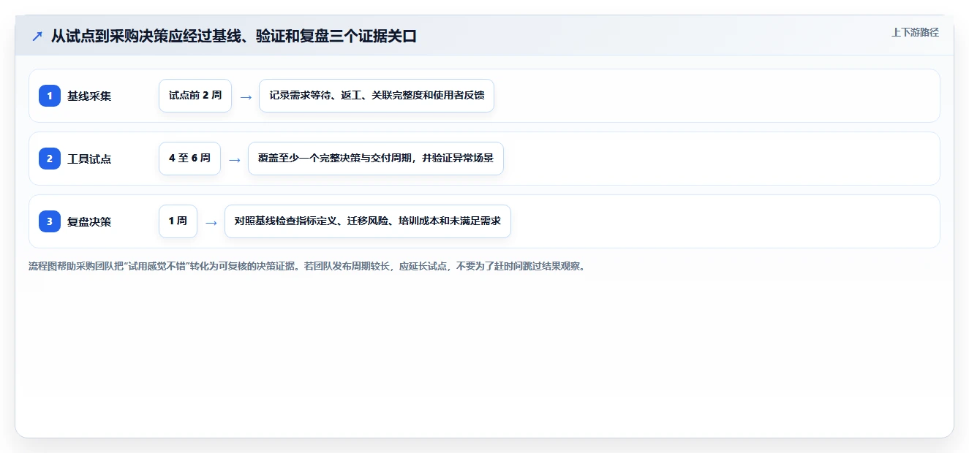Select step badge 3 for 复盘决策

[x=50, y=221]
